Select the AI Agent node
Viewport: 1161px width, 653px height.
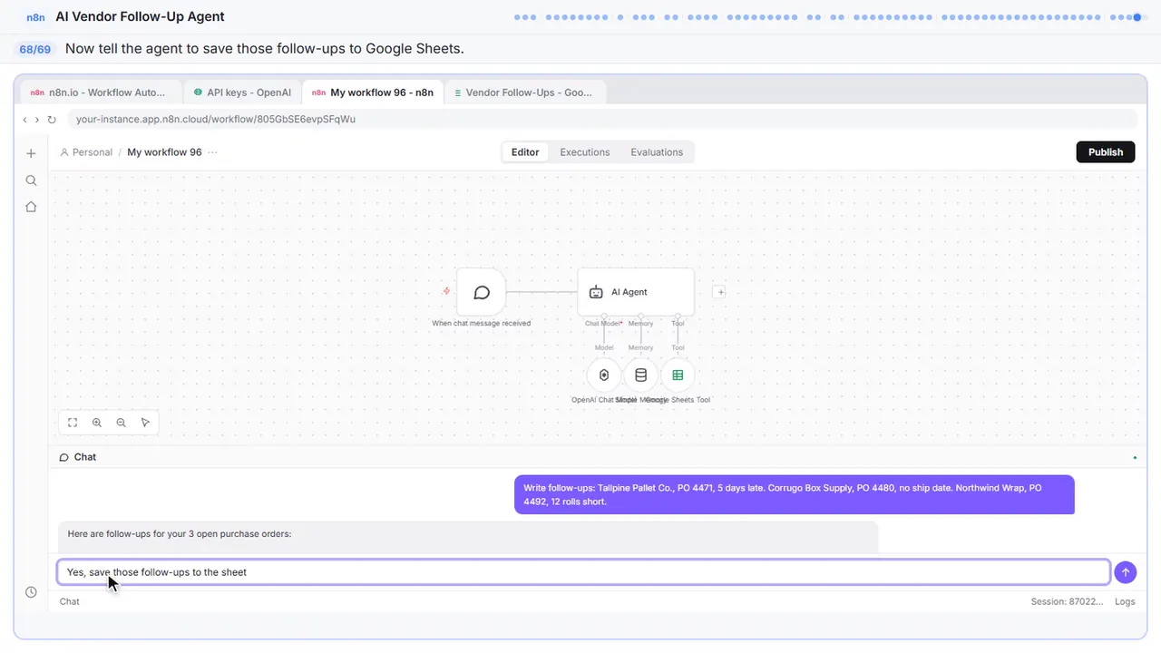click(x=636, y=292)
